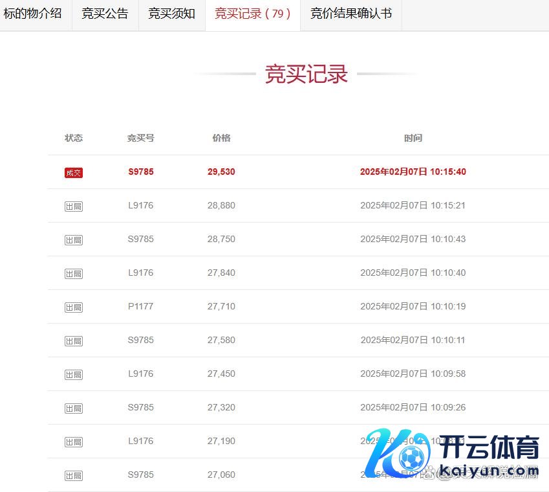Open the 竞买须知 tab

coord(171,14)
